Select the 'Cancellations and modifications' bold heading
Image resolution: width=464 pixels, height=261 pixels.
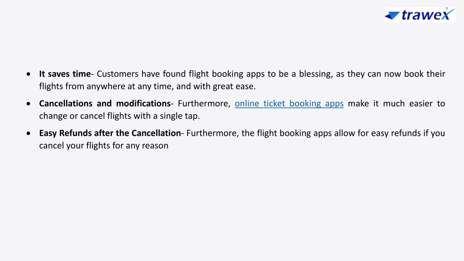point(105,104)
